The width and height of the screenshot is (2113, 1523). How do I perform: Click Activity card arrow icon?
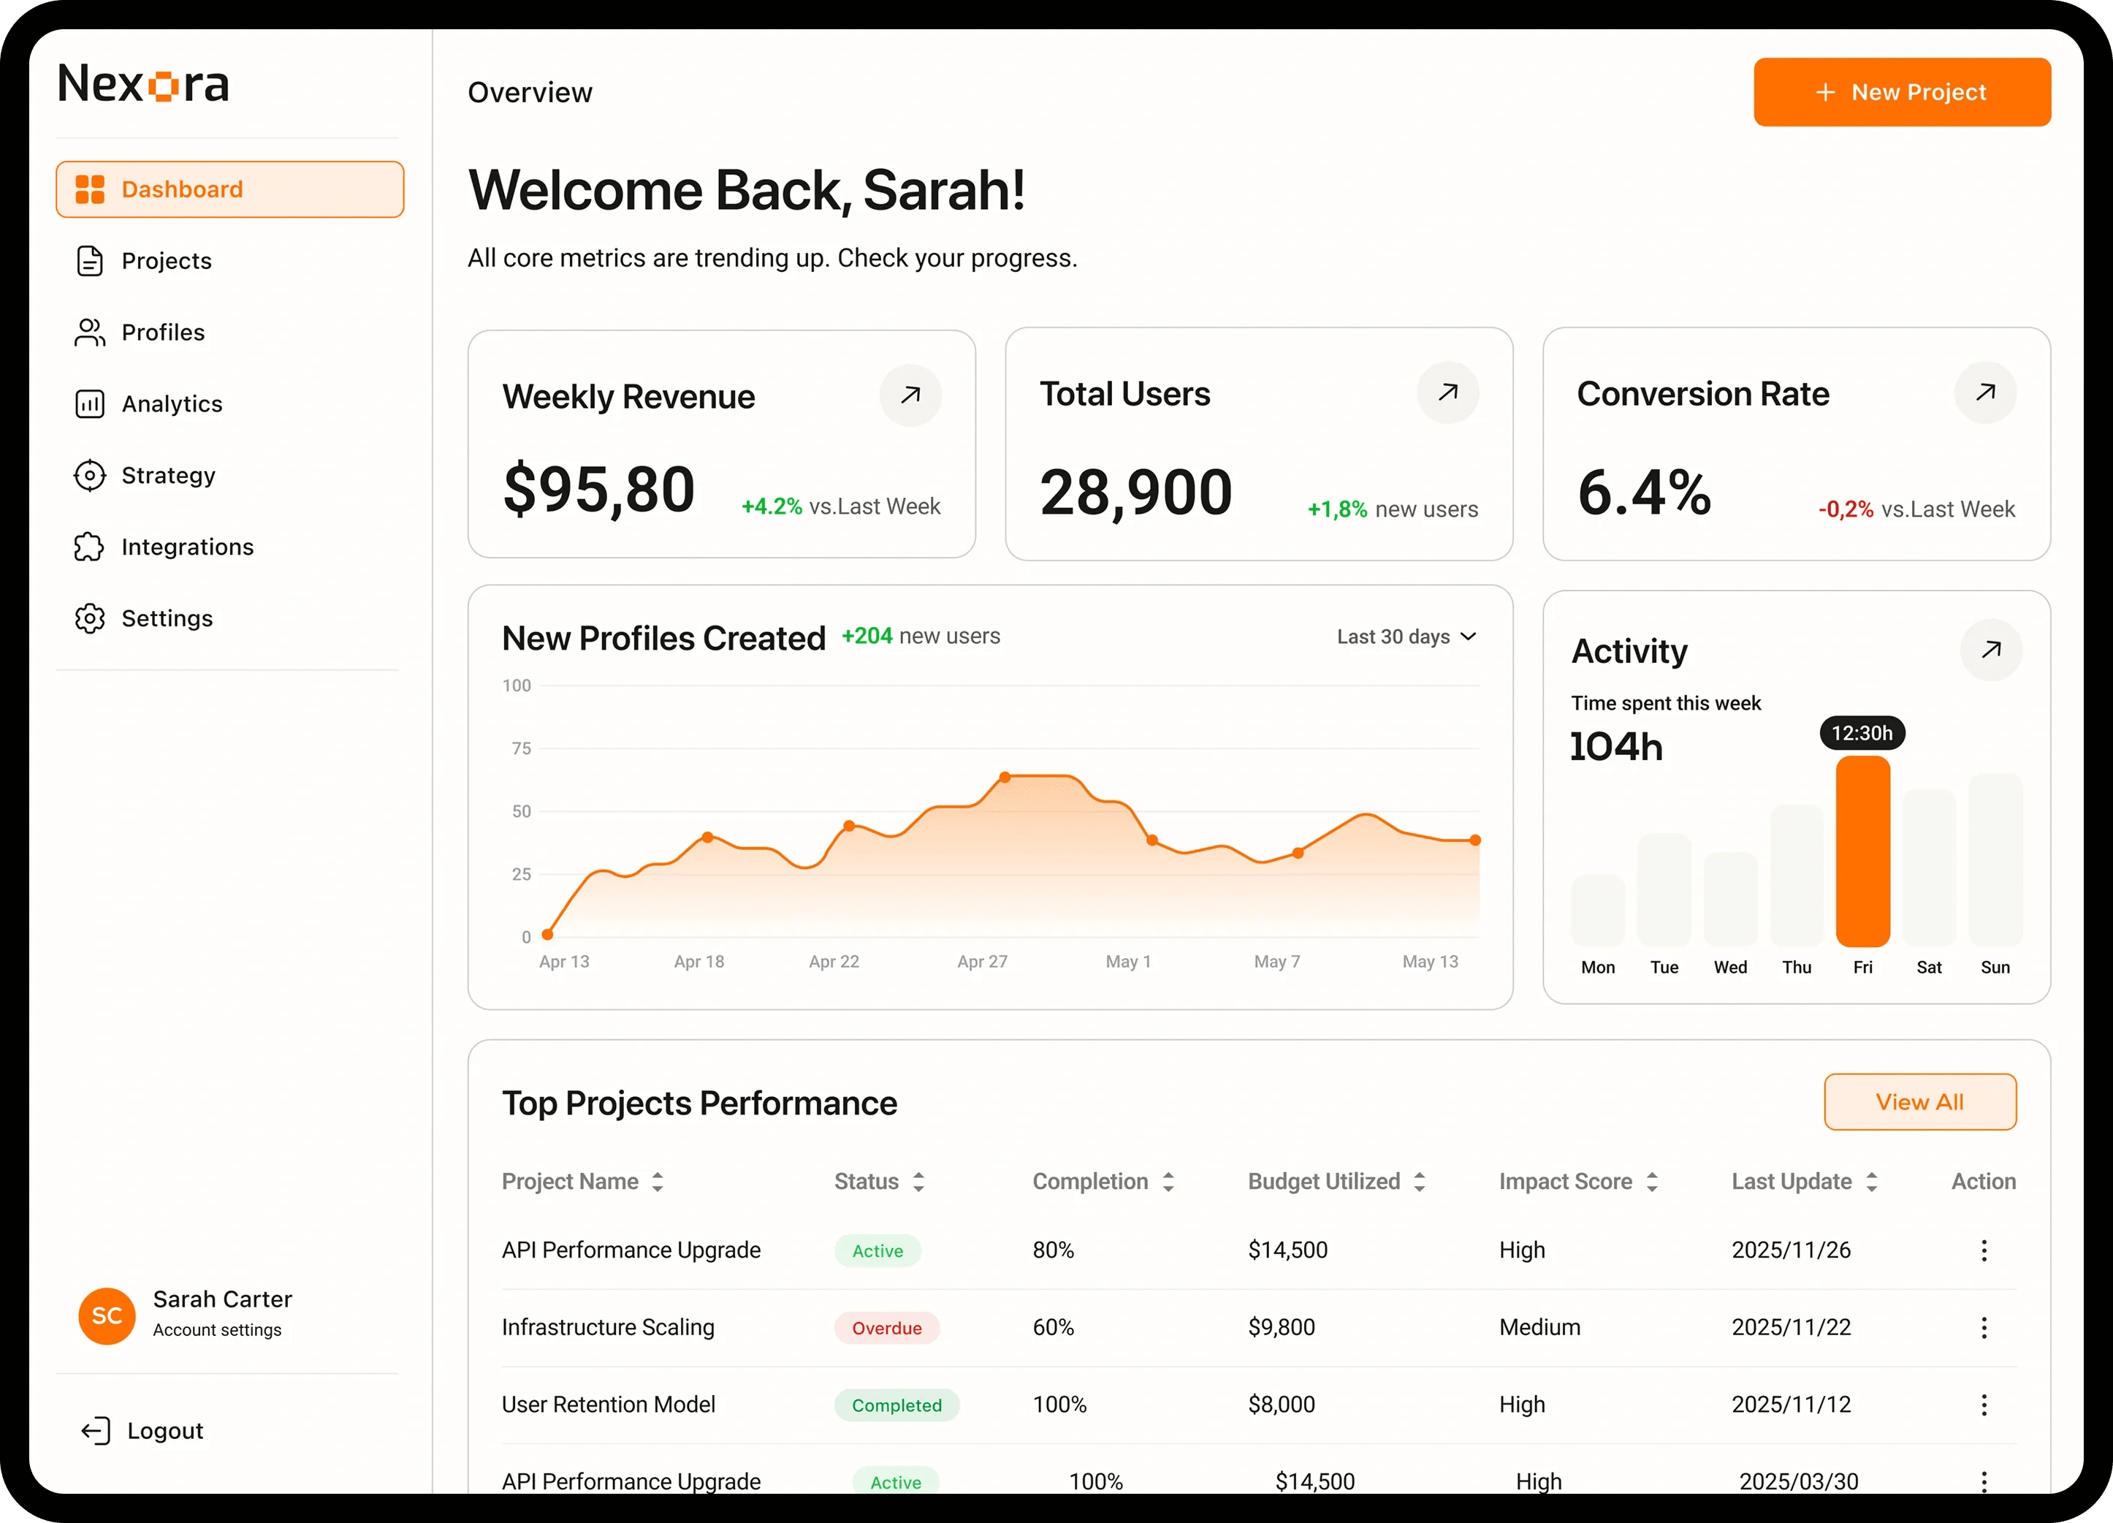coord(1991,650)
